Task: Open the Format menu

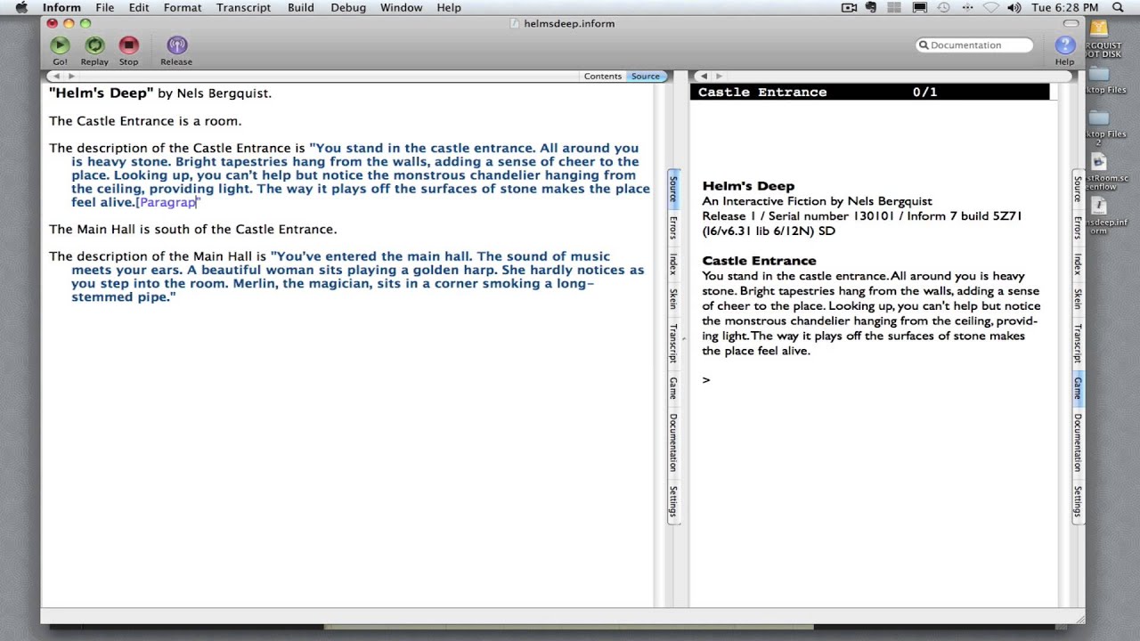Action: click(x=183, y=7)
